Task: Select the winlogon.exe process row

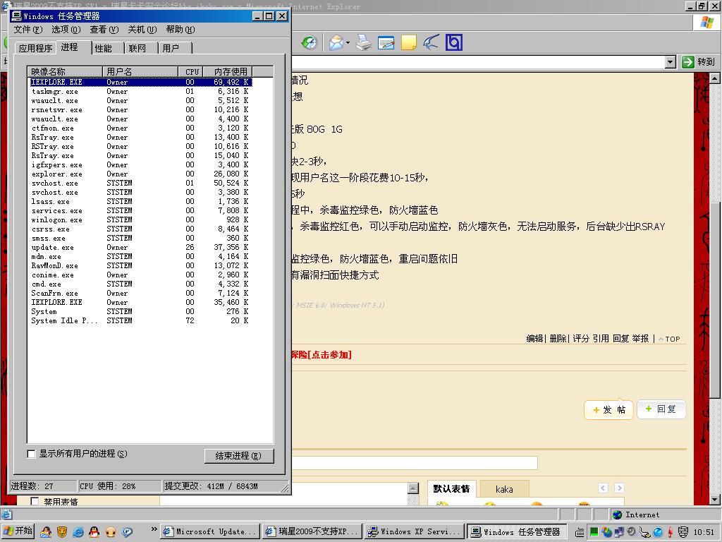Action: click(140, 220)
